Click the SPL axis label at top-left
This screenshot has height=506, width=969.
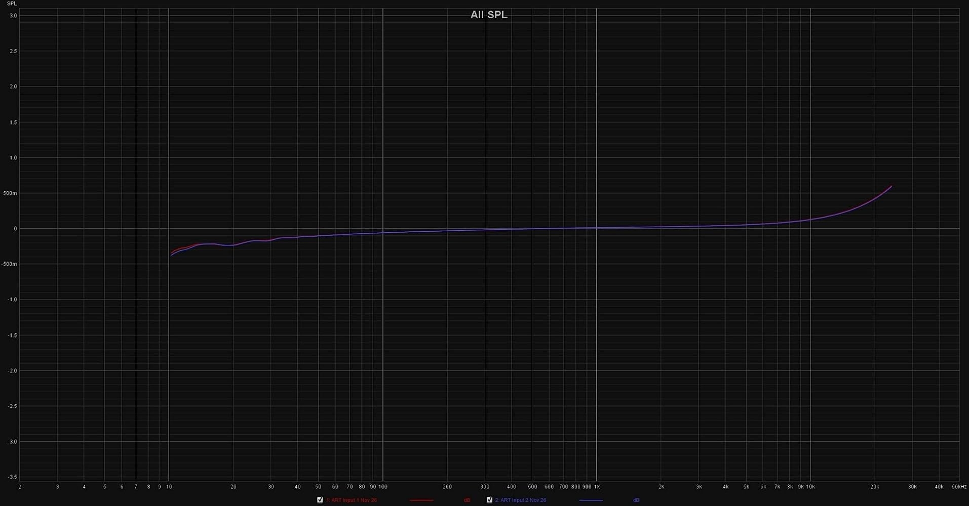pyautogui.click(x=12, y=4)
